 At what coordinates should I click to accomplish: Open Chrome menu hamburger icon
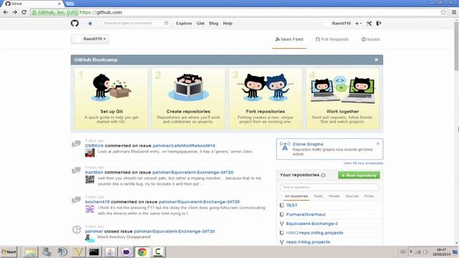click(x=454, y=12)
